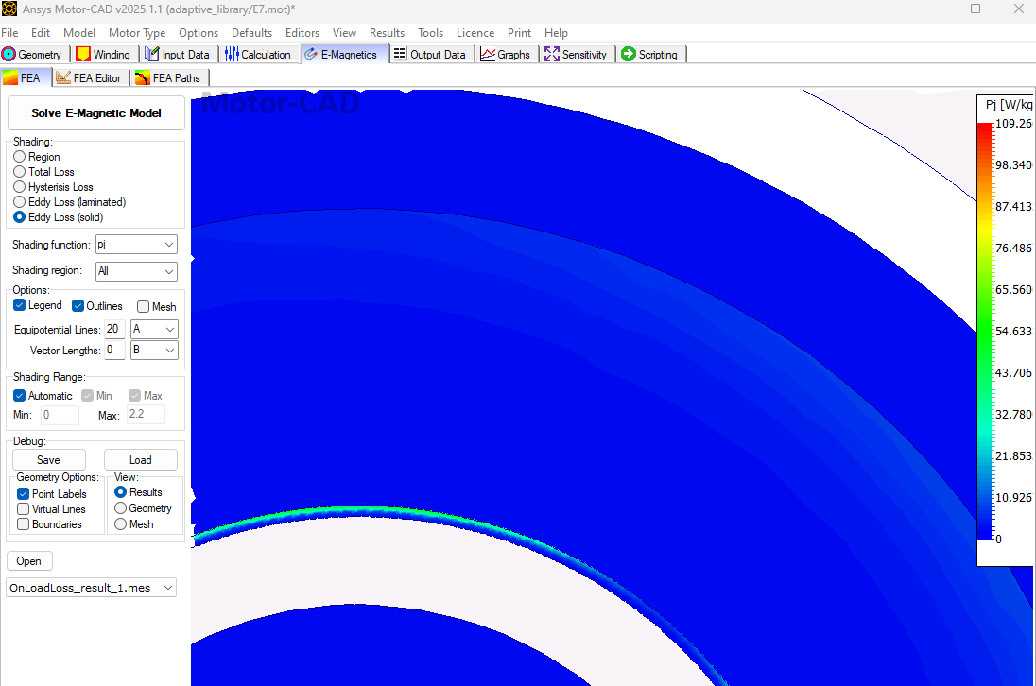Edit the Vector Lengths value field
The width and height of the screenshot is (1036, 686).
pos(114,350)
